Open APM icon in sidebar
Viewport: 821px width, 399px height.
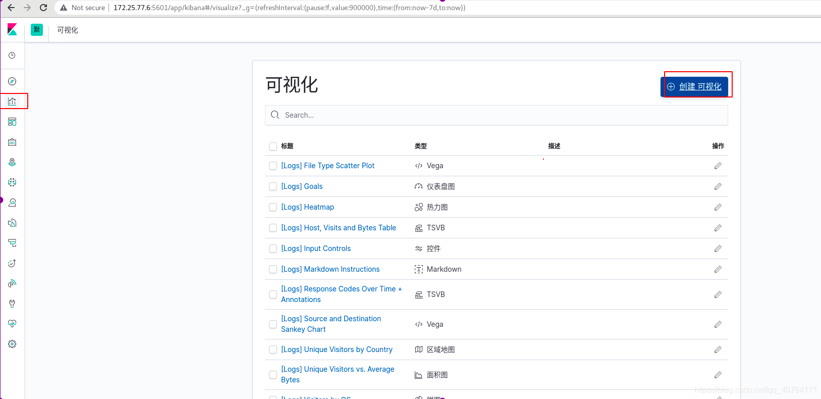tap(12, 243)
